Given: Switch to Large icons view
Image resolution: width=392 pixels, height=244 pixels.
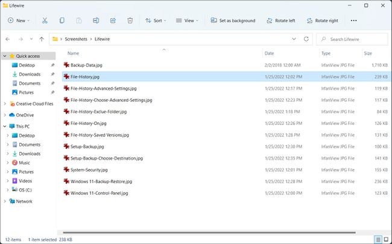Looking at the screenshot, I should 386,240.
